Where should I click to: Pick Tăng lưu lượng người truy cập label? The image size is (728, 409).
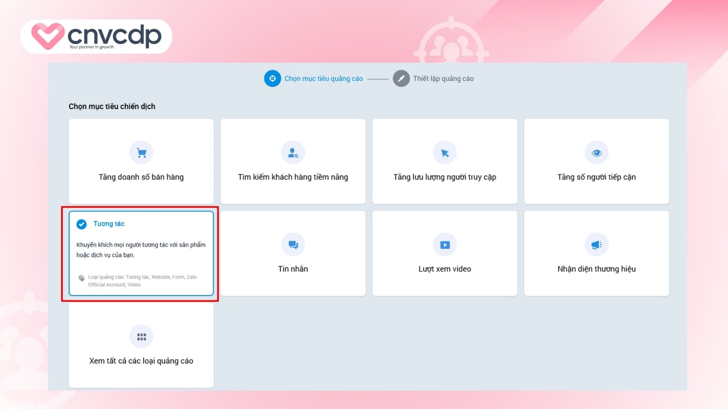[445, 177]
